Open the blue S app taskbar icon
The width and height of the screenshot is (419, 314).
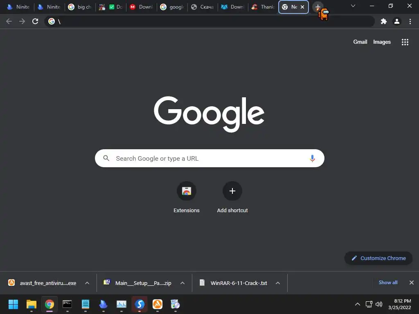click(x=140, y=304)
